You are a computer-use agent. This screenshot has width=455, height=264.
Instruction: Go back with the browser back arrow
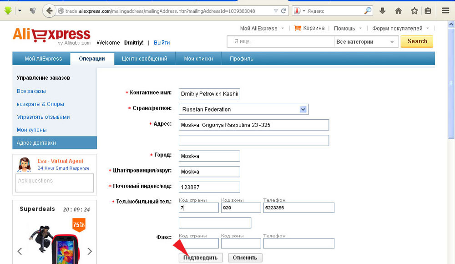(x=49, y=11)
